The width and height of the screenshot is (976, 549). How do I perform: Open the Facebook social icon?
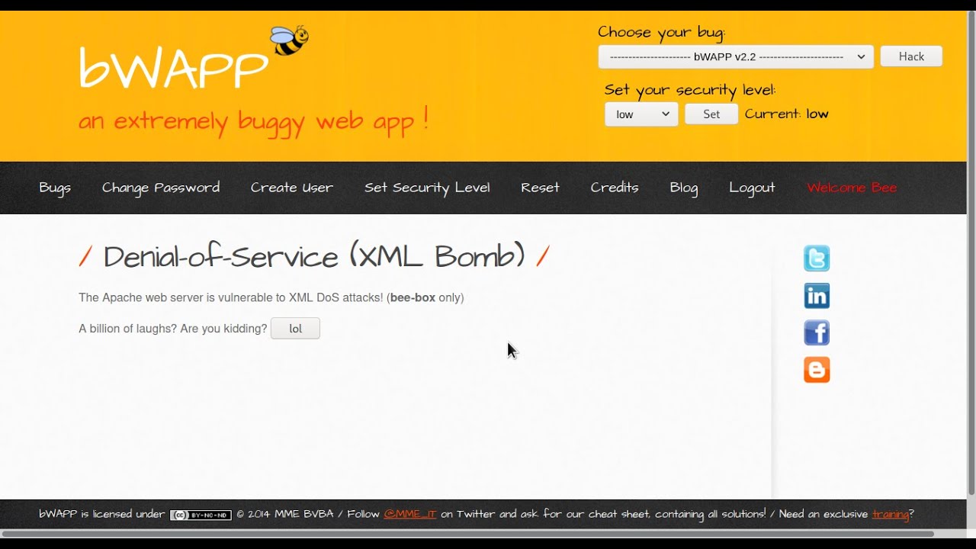click(x=817, y=332)
